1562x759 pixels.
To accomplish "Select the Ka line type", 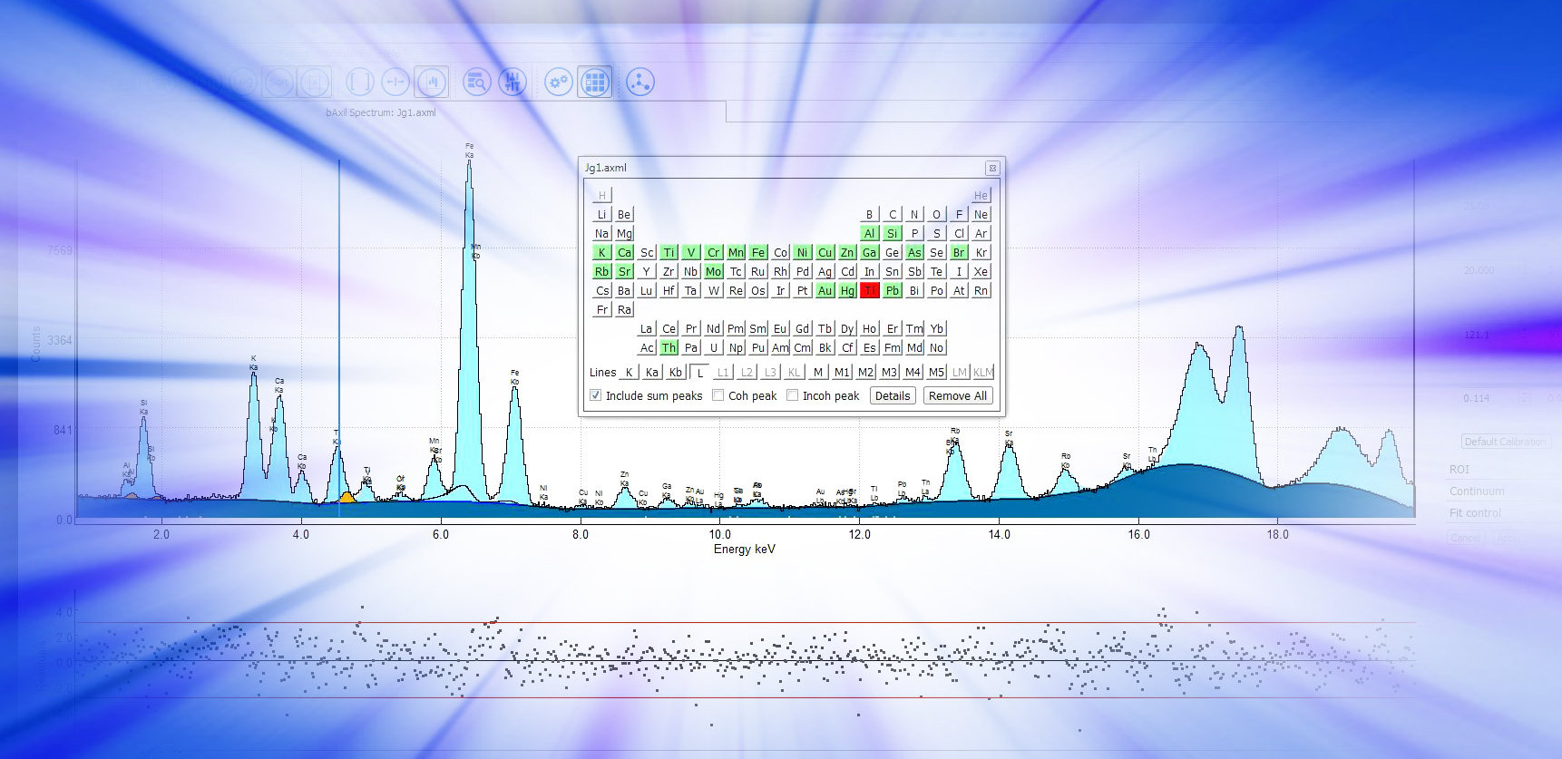I will 651,372.
